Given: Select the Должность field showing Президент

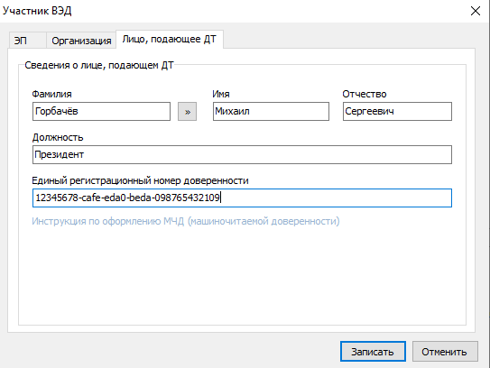Looking at the screenshot, I should pos(242,154).
